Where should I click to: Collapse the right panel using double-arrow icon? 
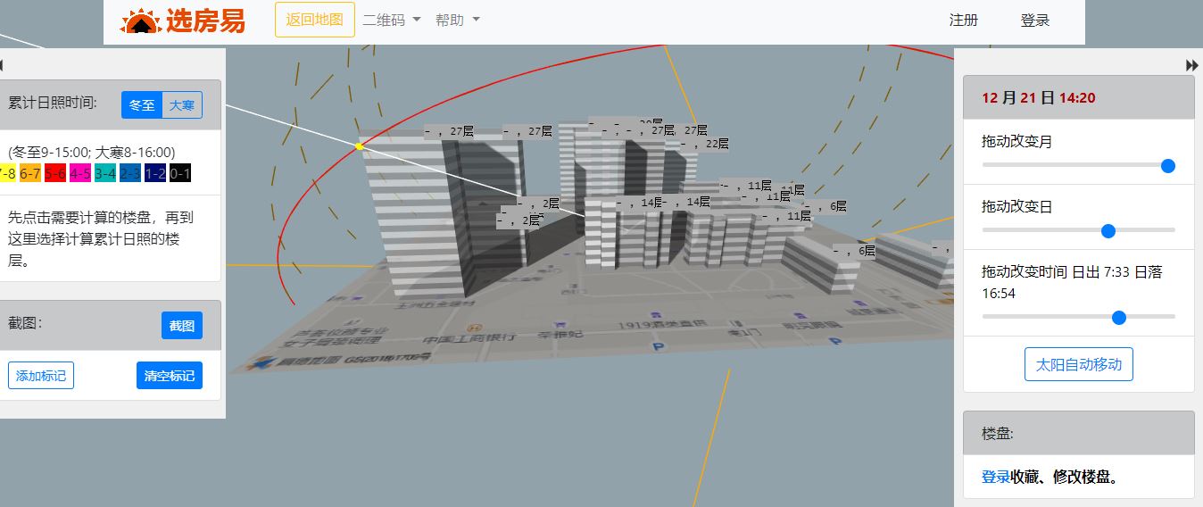coord(1192,65)
